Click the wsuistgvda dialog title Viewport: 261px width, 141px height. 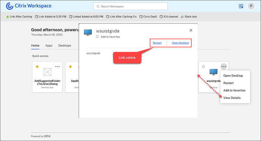108,31
